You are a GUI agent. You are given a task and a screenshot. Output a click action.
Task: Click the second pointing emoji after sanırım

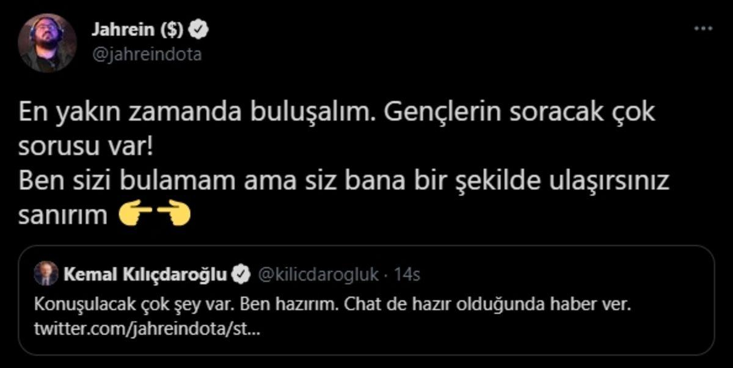174,214
